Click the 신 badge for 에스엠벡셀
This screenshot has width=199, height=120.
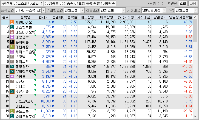tap(12, 27)
